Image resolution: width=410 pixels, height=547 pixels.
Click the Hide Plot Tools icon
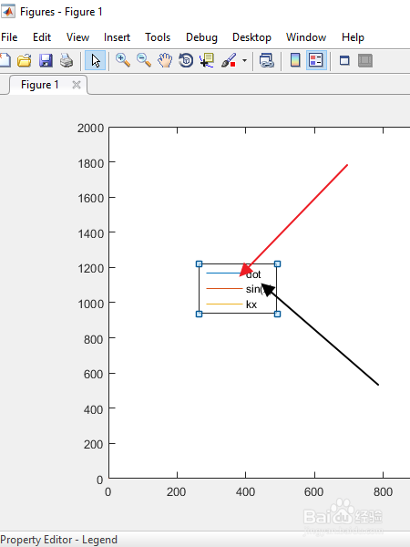pyautogui.click(x=344, y=61)
